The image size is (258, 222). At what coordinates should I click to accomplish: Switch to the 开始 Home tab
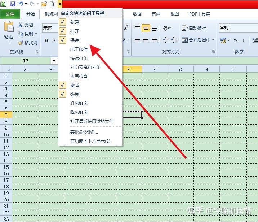(31, 14)
